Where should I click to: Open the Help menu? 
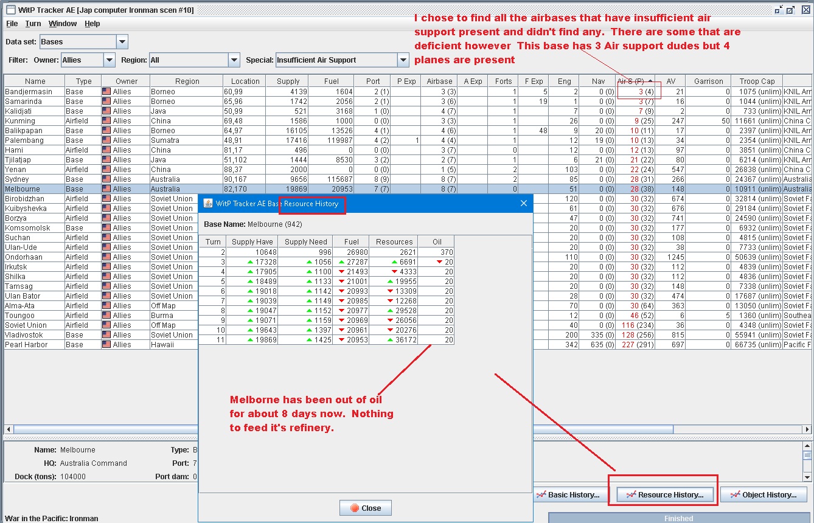click(92, 24)
